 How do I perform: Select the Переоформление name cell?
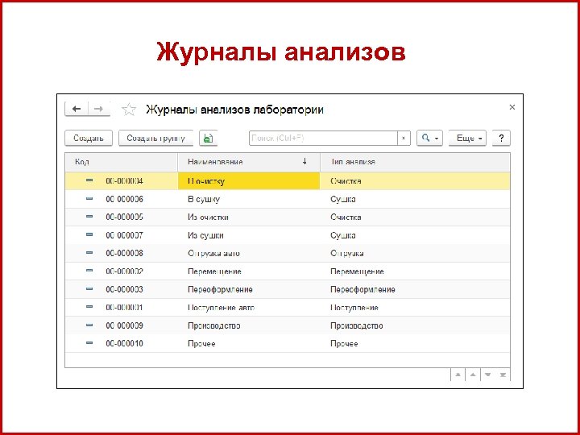tap(249, 289)
